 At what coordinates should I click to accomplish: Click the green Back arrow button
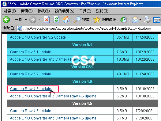tap(6, 20)
